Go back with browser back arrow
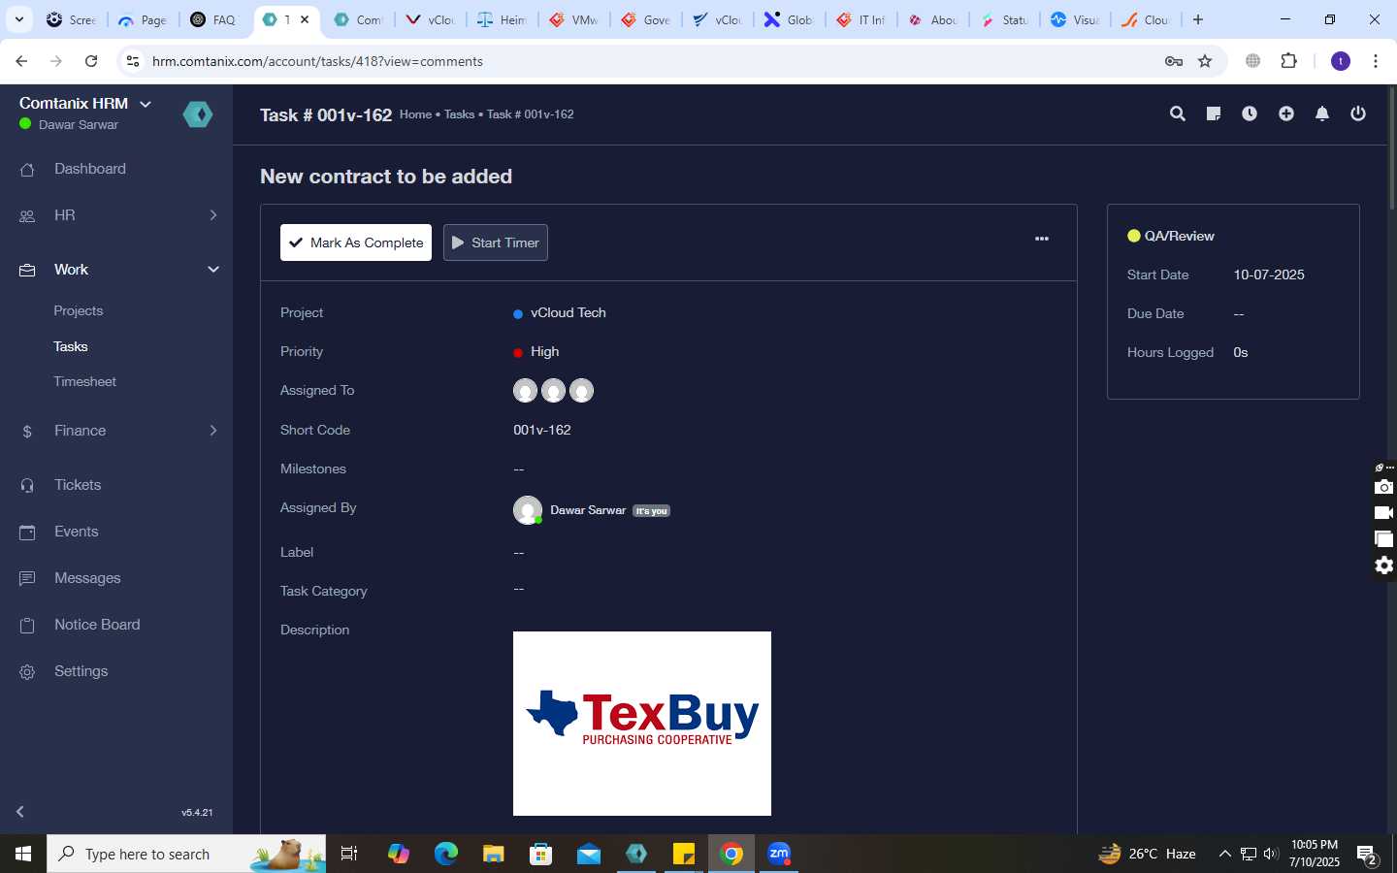The image size is (1397, 873). coord(21,61)
